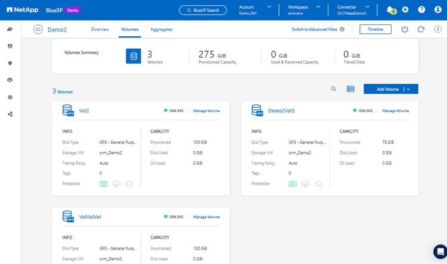Image resolution: width=447 pixels, height=264 pixels.
Task: Open the user profile icon
Action: [x=437, y=10]
